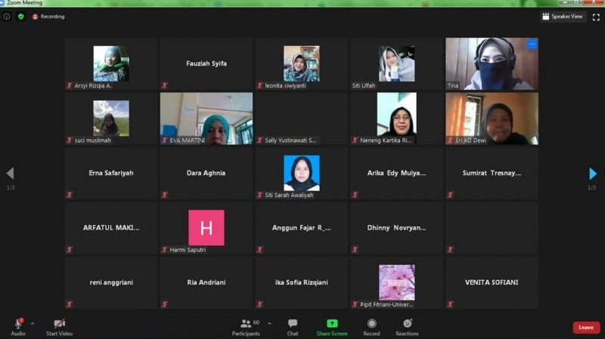Select Arika Edy Mulya... tile
Image resolution: width=605 pixels, height=339 pixels.
pyautogui.click(x=396, y=173)
